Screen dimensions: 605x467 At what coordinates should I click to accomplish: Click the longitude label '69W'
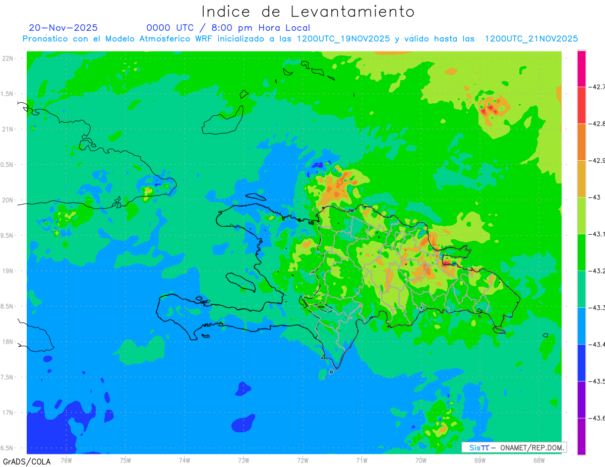(x=480, y=460)
